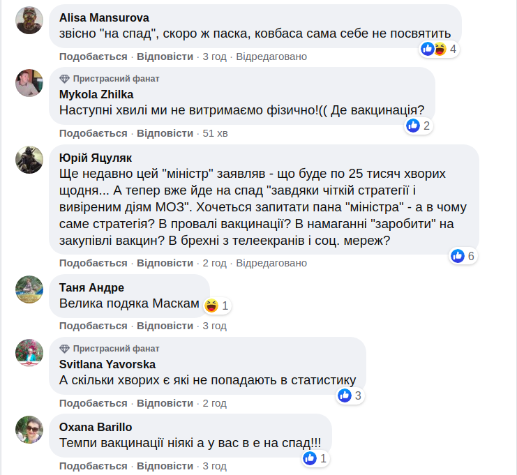Click the reaction icons on Alisa Mansurova's comment
Screen dimensions: 517x475
pyautogui.click(x=433, y=49)
